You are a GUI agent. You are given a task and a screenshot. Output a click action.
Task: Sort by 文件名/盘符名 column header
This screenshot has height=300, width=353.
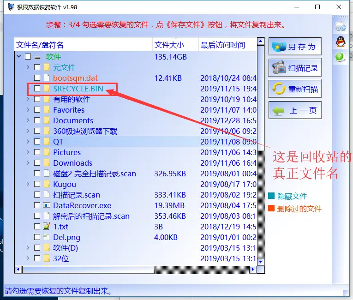point(84,45)
